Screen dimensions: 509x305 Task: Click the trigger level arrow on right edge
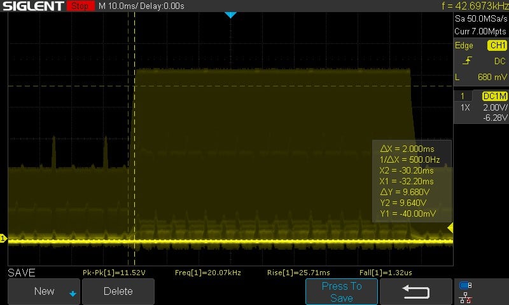[x=450, y=228]
